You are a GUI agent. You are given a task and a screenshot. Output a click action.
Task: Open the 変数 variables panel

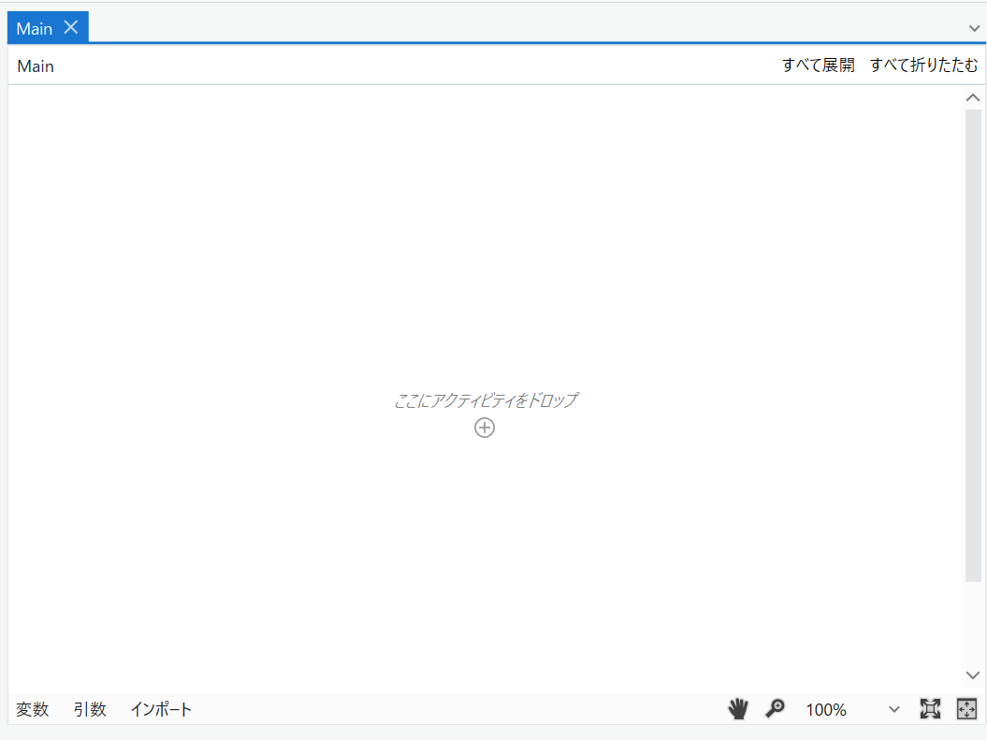pyautogui.click(x=32, y=709)
